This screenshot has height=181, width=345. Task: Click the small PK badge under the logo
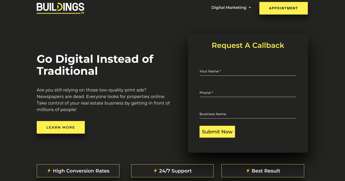click(83, 13)
